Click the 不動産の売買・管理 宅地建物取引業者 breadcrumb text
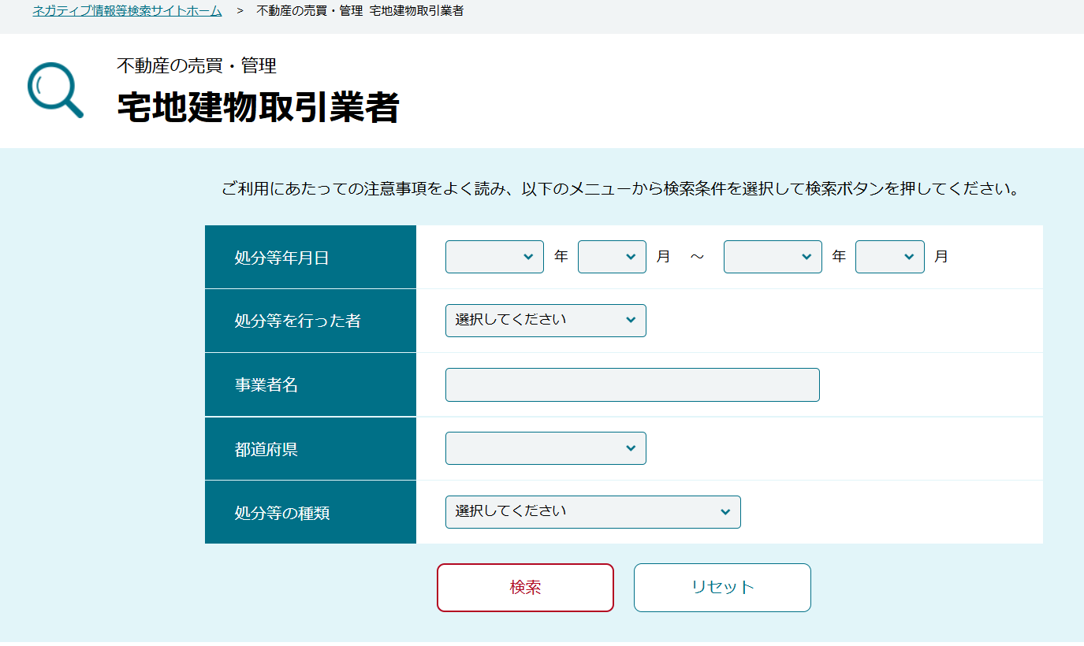 [x=359, y=11]
